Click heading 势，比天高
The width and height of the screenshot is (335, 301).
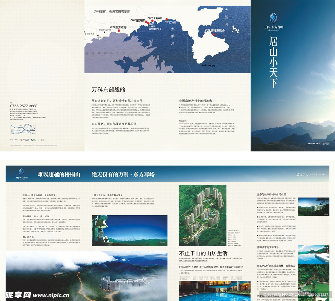[x=28, y=237]
